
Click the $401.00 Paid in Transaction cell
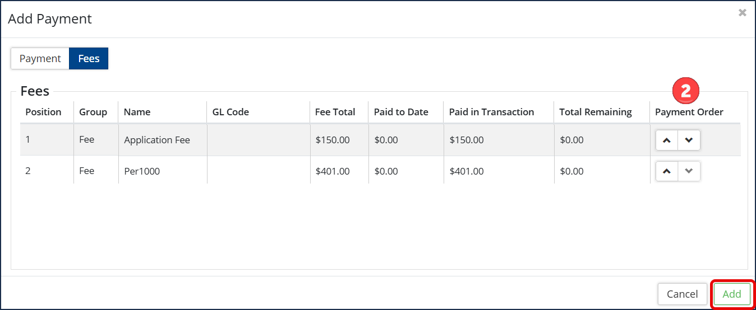[x=467, y=171]
